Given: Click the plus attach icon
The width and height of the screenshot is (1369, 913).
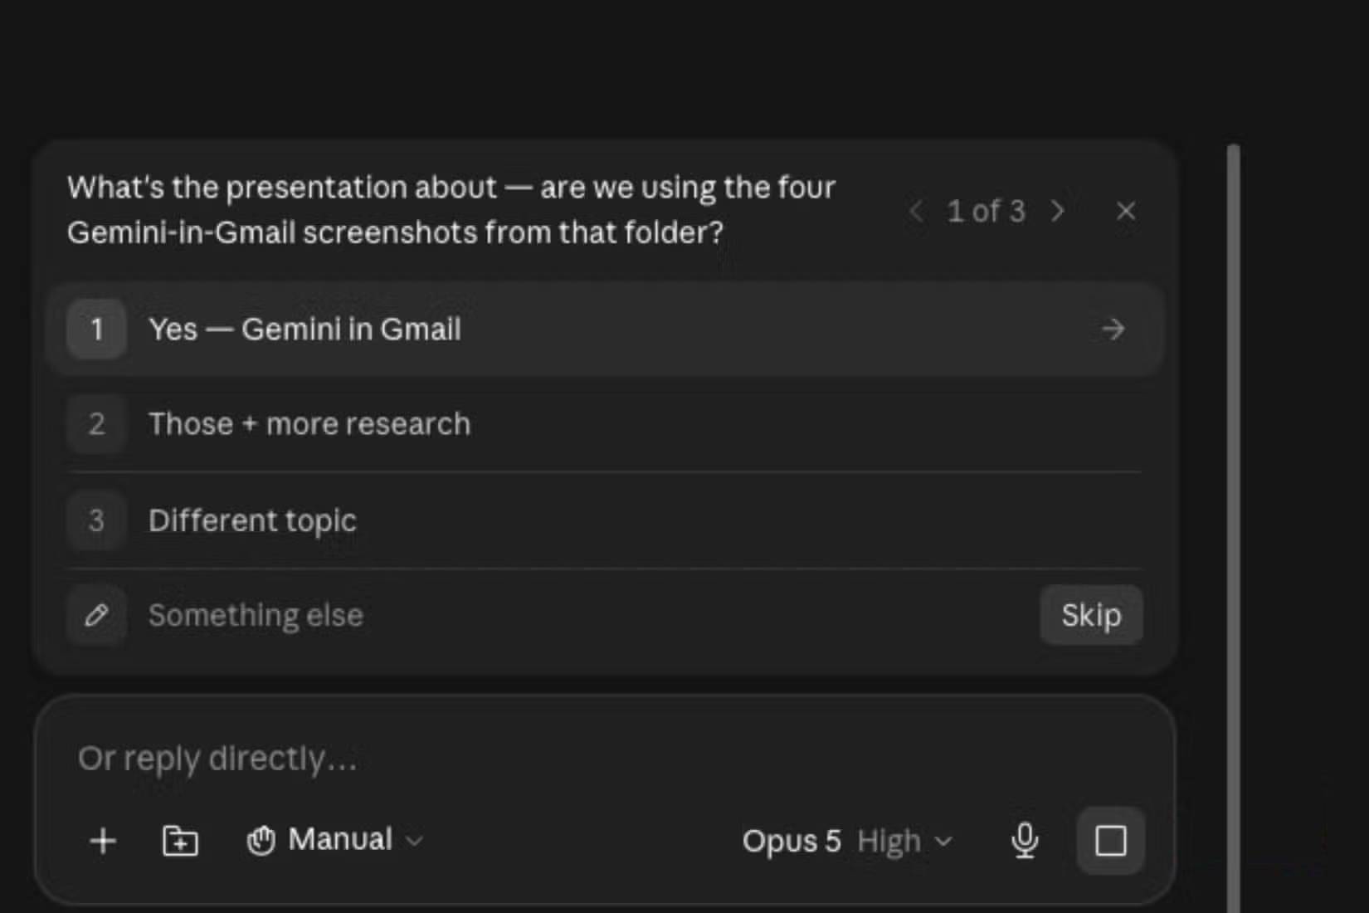Looking at the screenshot, I should click(103, 841).
